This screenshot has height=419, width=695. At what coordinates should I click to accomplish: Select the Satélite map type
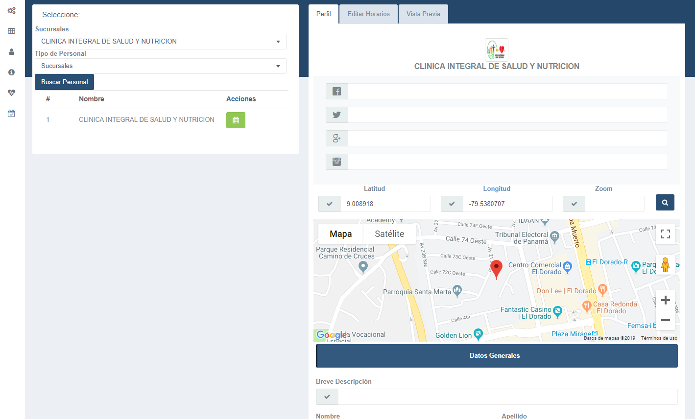click(389, 234)
